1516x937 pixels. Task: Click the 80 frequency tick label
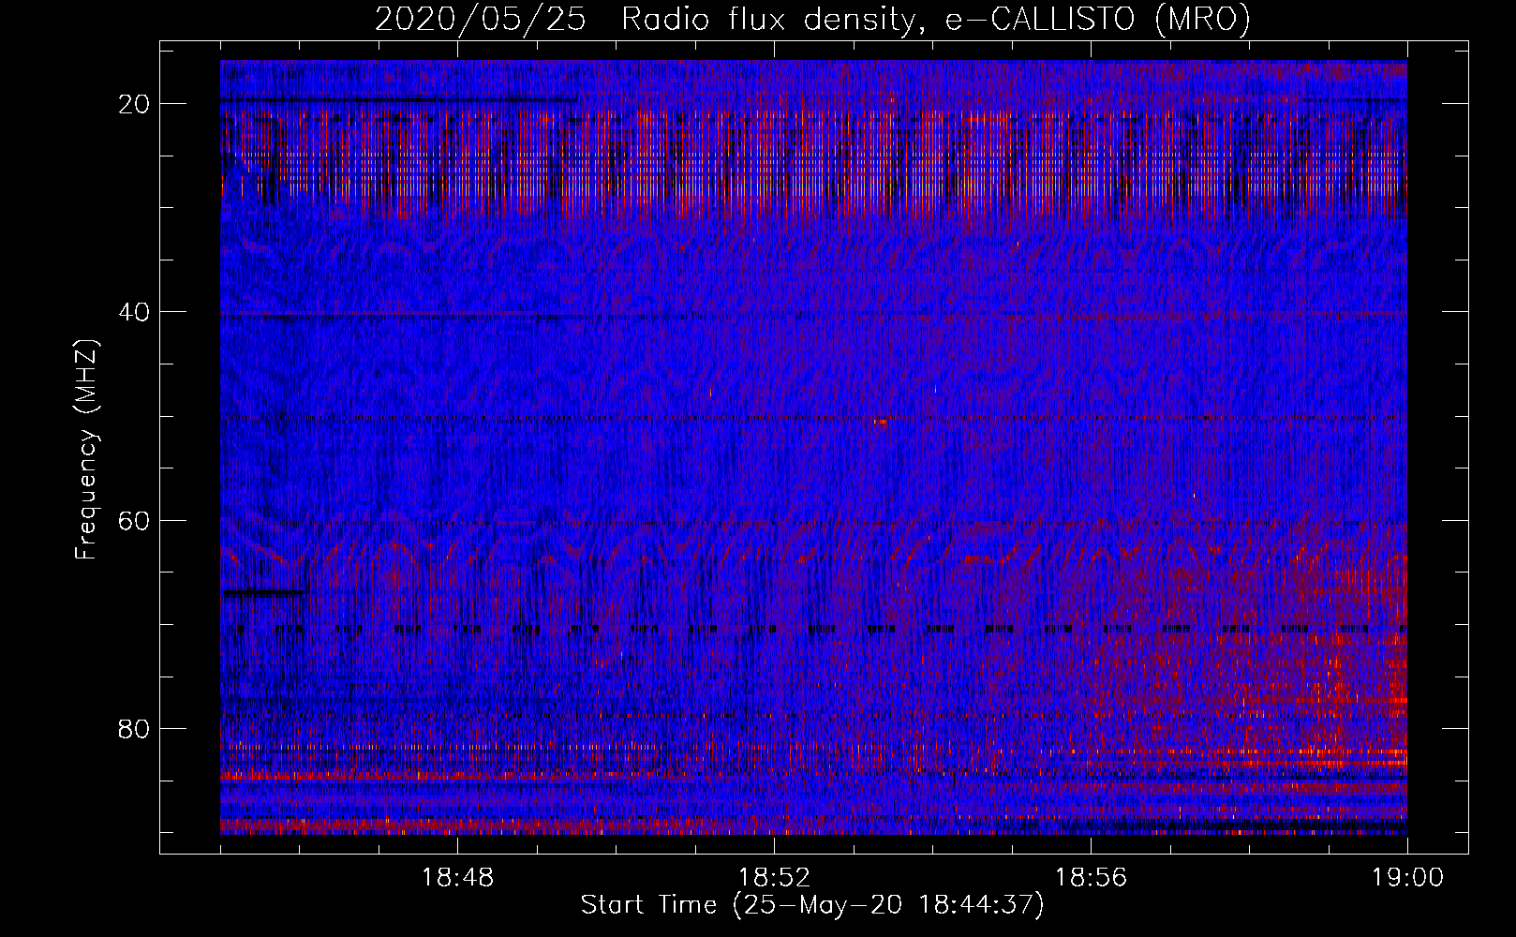pos(136,728)
